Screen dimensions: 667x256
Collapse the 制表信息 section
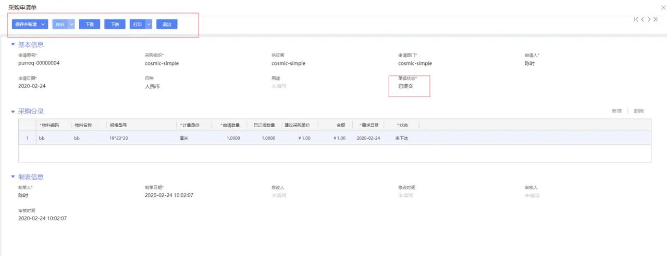pyautogui.click(x=13, y=177)
